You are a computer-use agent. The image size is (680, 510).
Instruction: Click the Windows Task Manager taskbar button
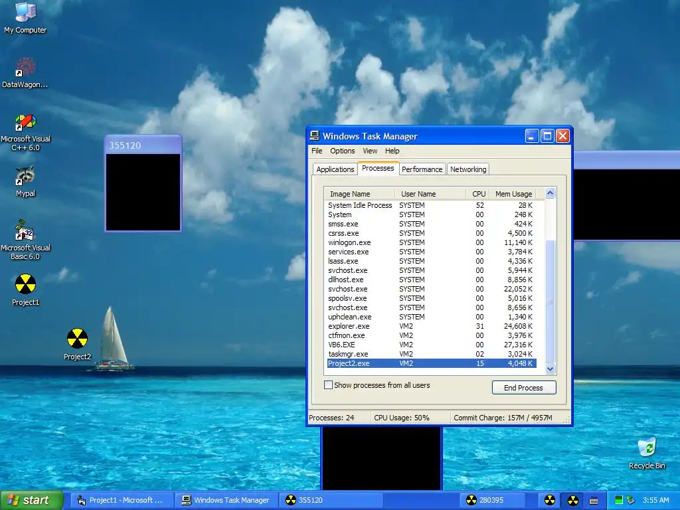[x=226, y=500]
